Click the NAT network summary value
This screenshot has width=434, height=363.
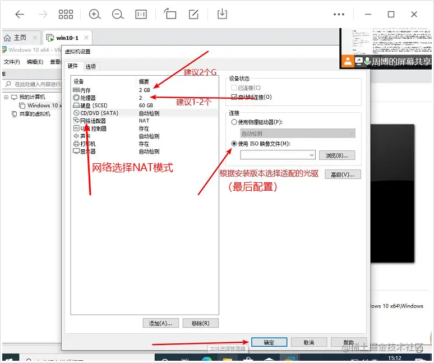144,121
